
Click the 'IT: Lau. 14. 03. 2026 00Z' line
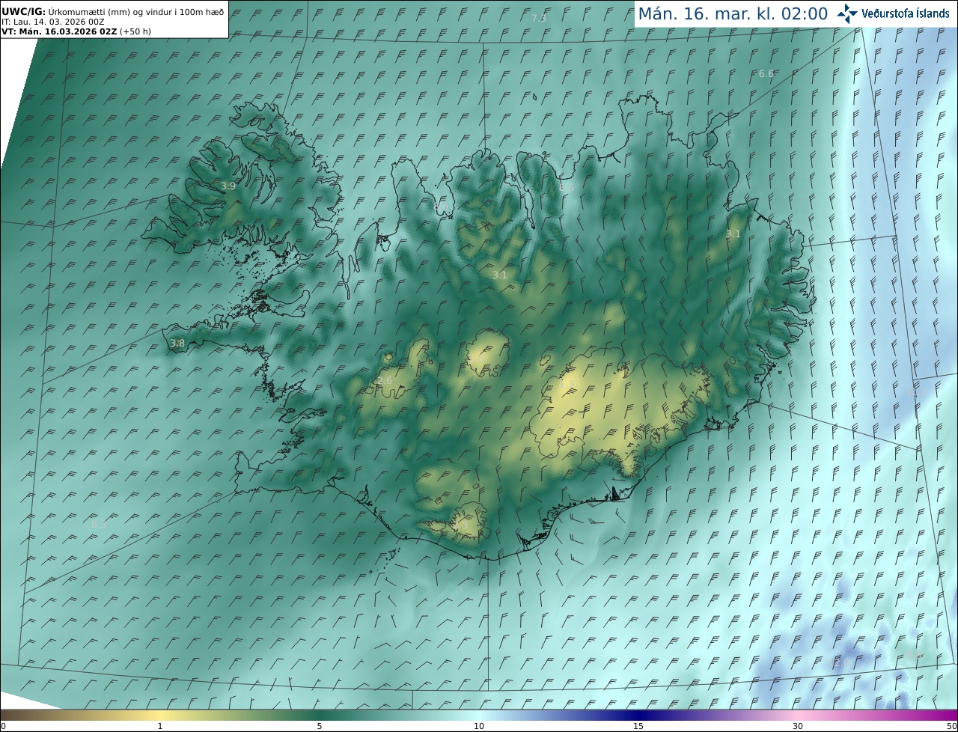[53, 22]
